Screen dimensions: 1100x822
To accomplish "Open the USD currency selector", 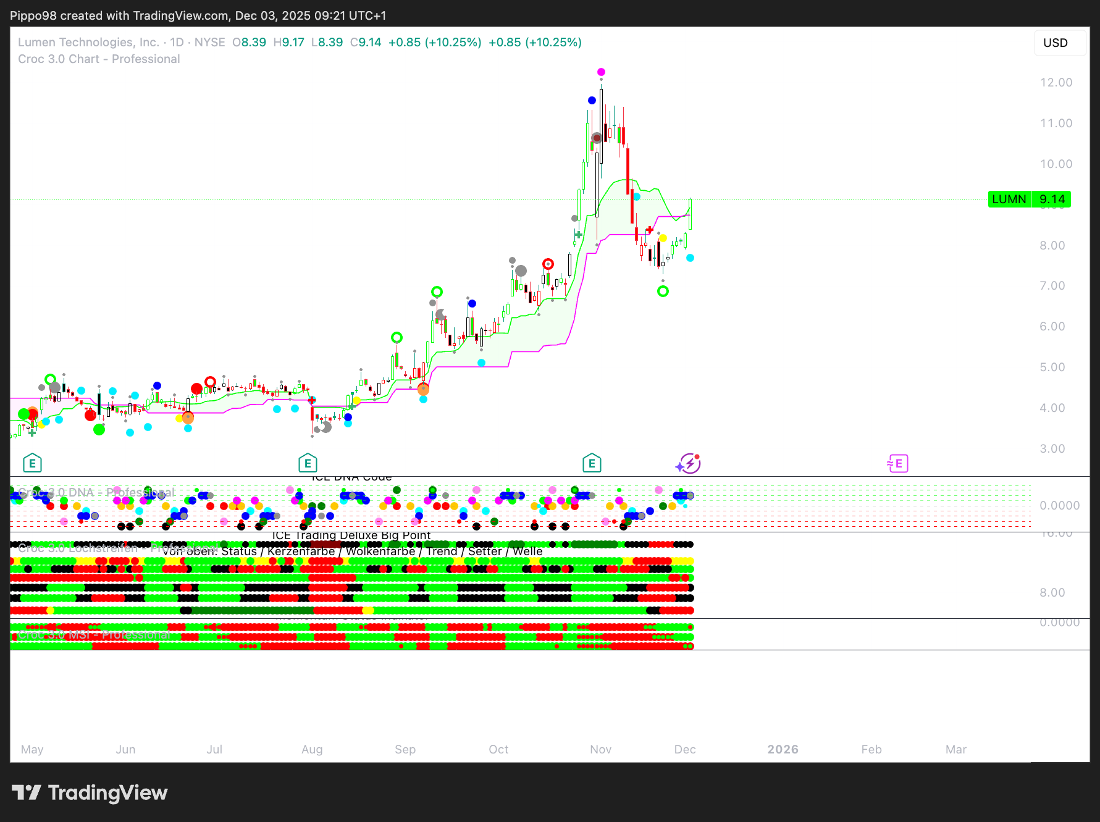I will (1056, 43).
